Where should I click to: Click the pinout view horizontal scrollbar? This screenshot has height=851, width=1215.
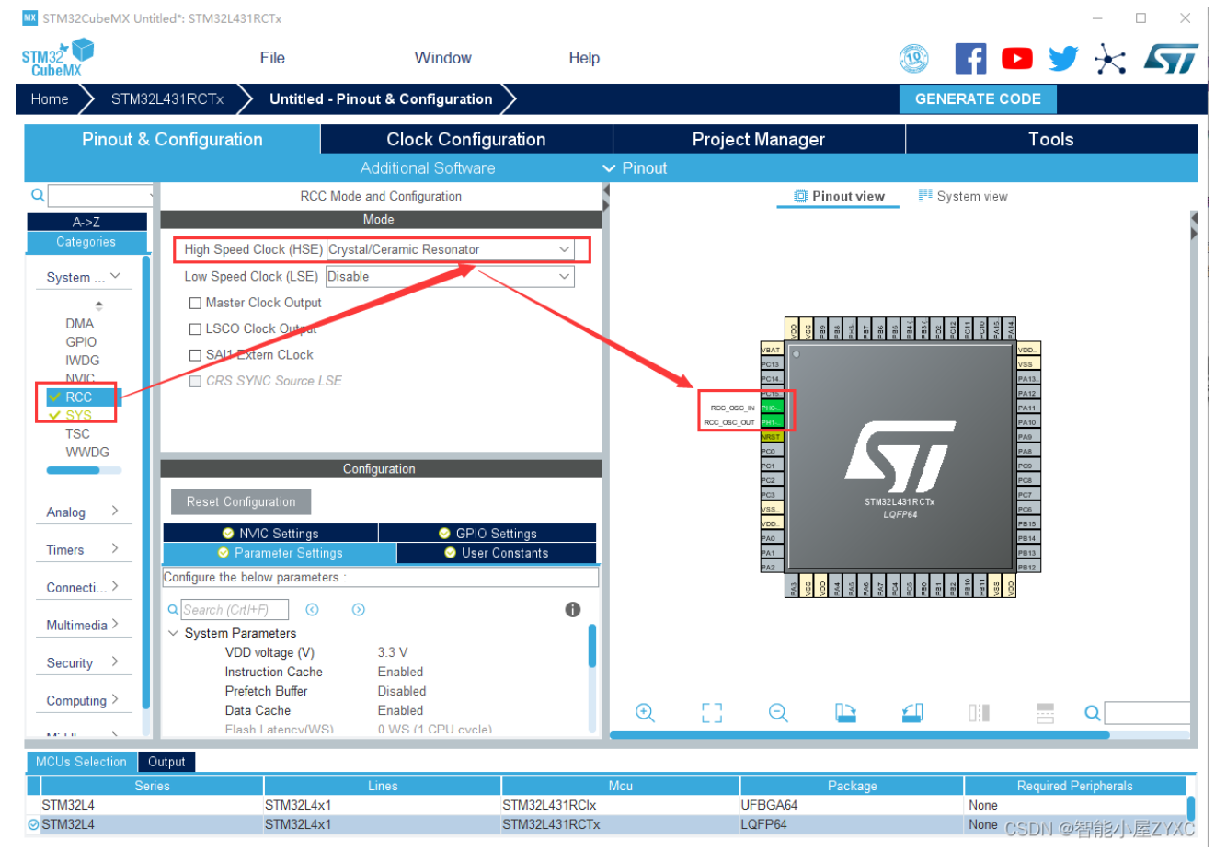pos(859,735)
